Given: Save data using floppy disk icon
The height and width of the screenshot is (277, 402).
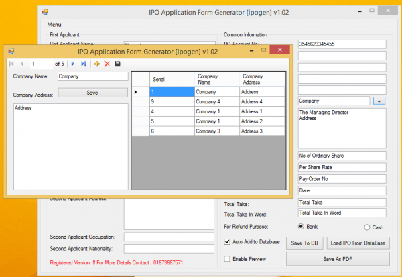Looking at the screenshot, I should coord(117,64).
